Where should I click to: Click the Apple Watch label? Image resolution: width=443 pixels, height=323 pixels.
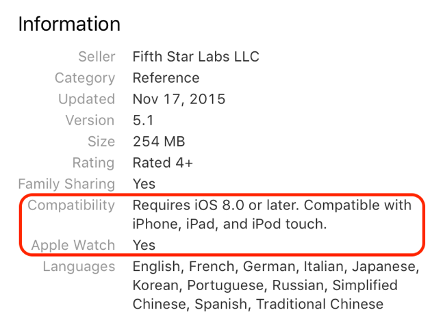(73, 246)
